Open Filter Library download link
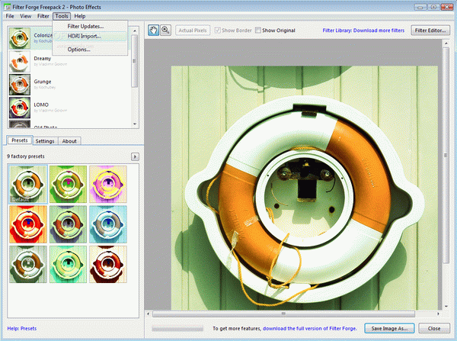The height and width of the screenshot is (341, 457). (363, 31)
